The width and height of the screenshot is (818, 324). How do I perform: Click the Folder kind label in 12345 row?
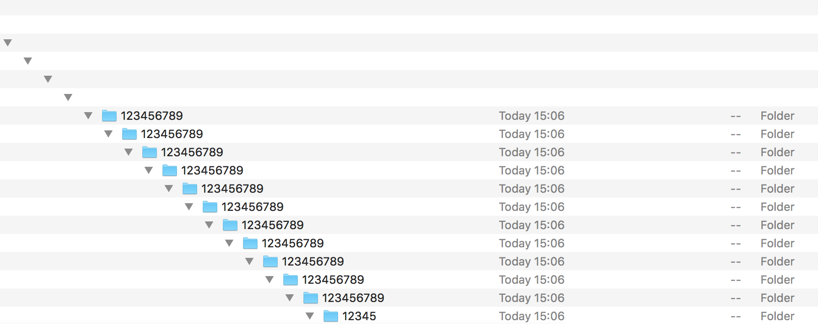point(777,316)
